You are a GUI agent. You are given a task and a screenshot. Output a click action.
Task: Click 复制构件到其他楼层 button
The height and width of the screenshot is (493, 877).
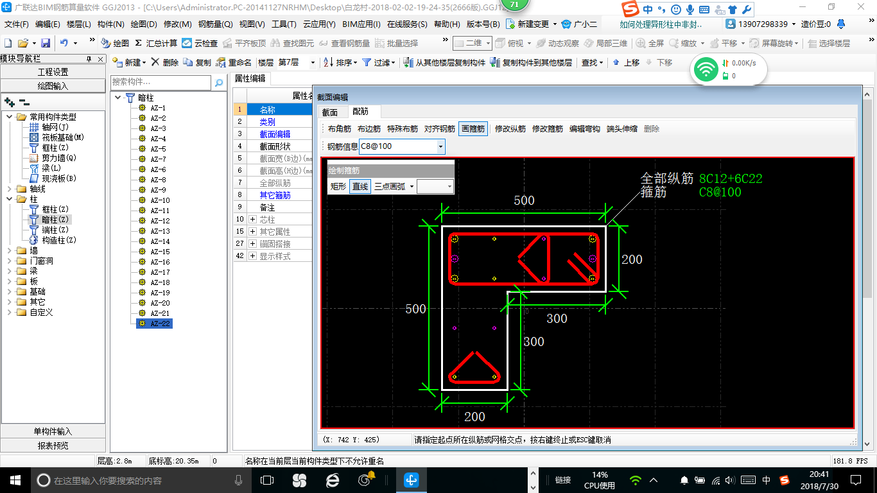531,62
